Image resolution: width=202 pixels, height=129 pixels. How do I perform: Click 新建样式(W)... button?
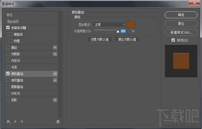181,32
